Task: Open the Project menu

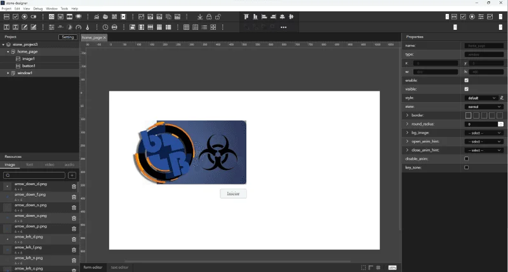Action: point(6,9)
